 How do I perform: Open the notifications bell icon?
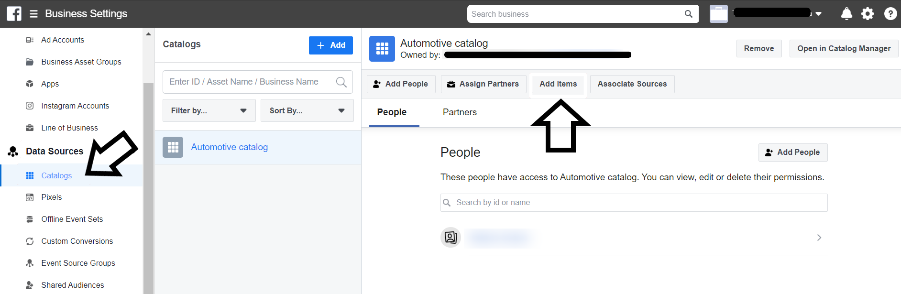click(x=846, y=14)
